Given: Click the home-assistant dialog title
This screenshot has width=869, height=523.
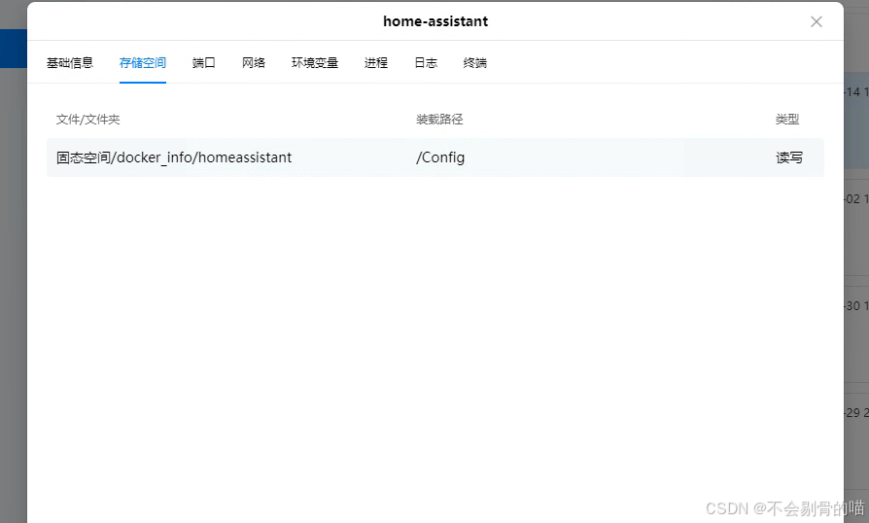Looking at the screenshot, I should 435,21.
